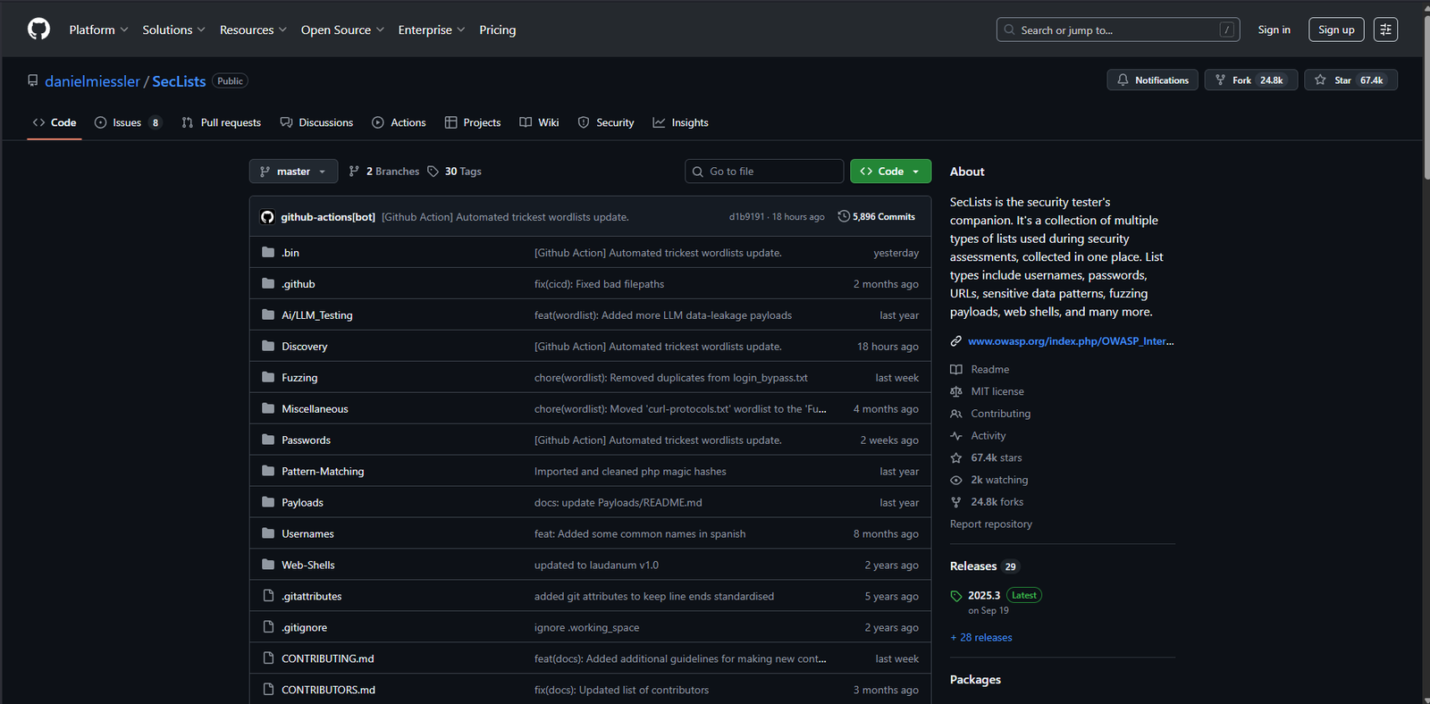Click the Sign up button
1430x704 pixels.
tap(1336, 29)
